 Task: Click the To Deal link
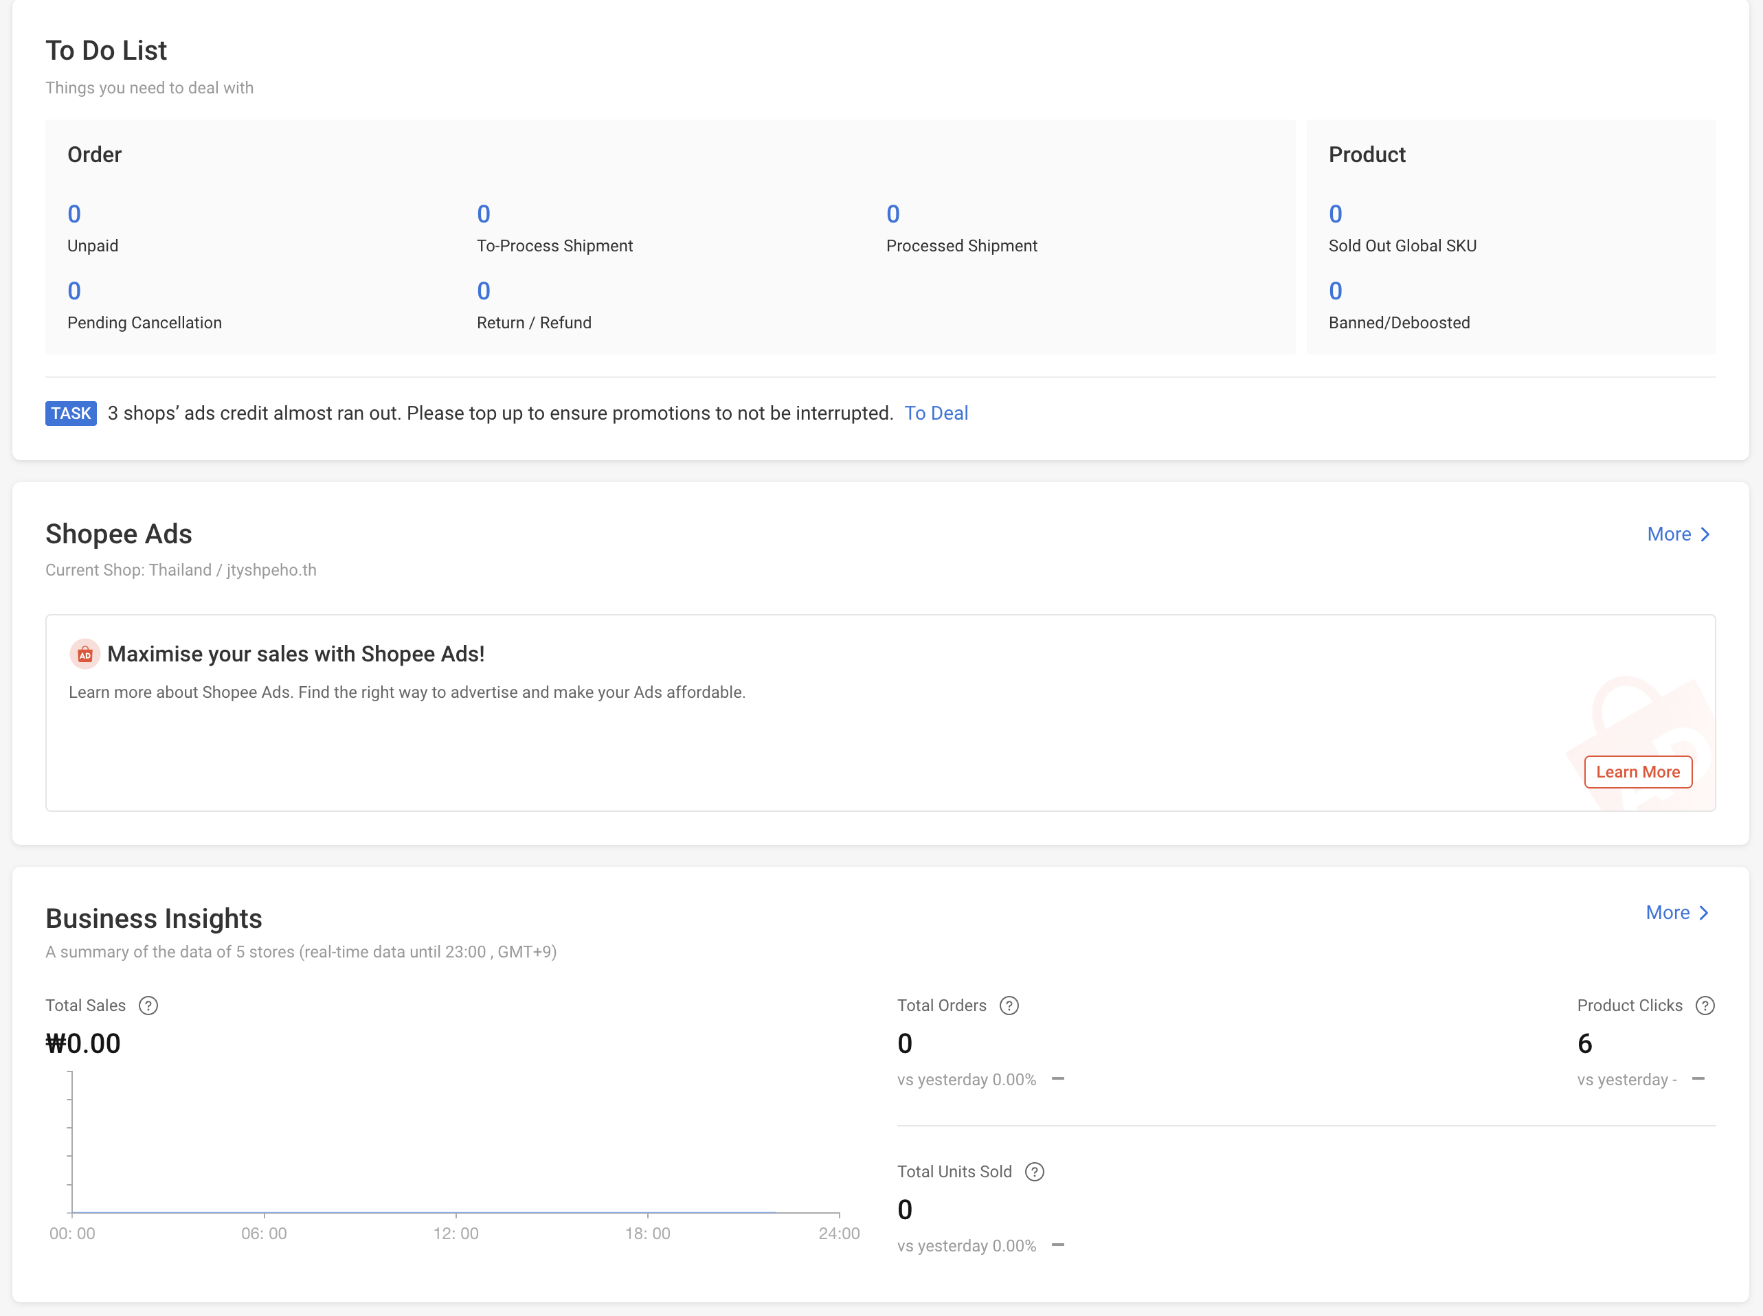[935, 413]
